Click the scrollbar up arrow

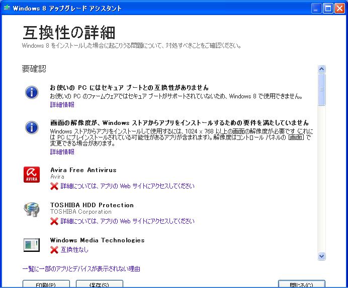(321, 69)
